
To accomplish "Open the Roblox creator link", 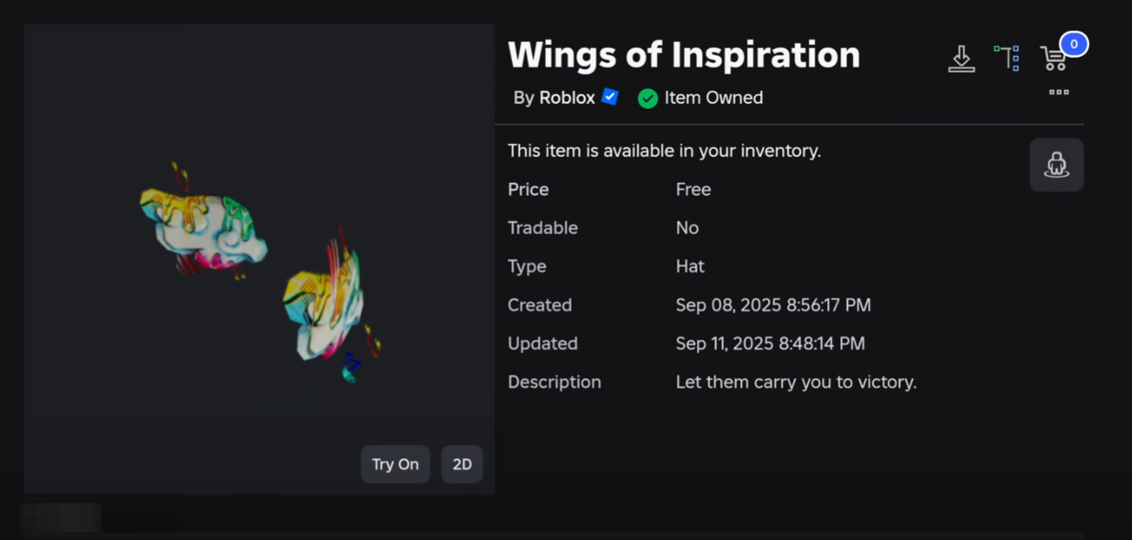I will [x=566, y=97].
